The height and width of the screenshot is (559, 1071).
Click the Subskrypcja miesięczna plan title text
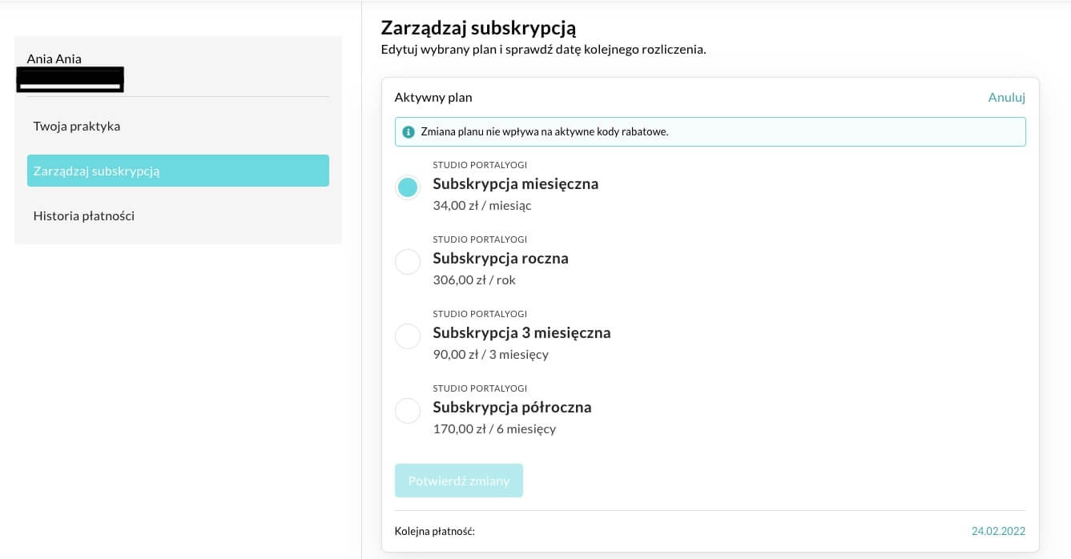click(515, 184)
